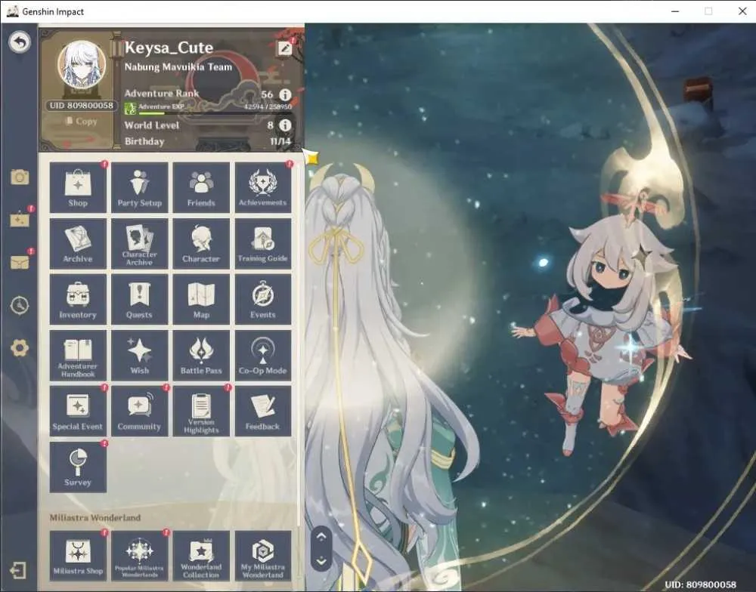Open the Special Event tile

click(x=78, y=411)
